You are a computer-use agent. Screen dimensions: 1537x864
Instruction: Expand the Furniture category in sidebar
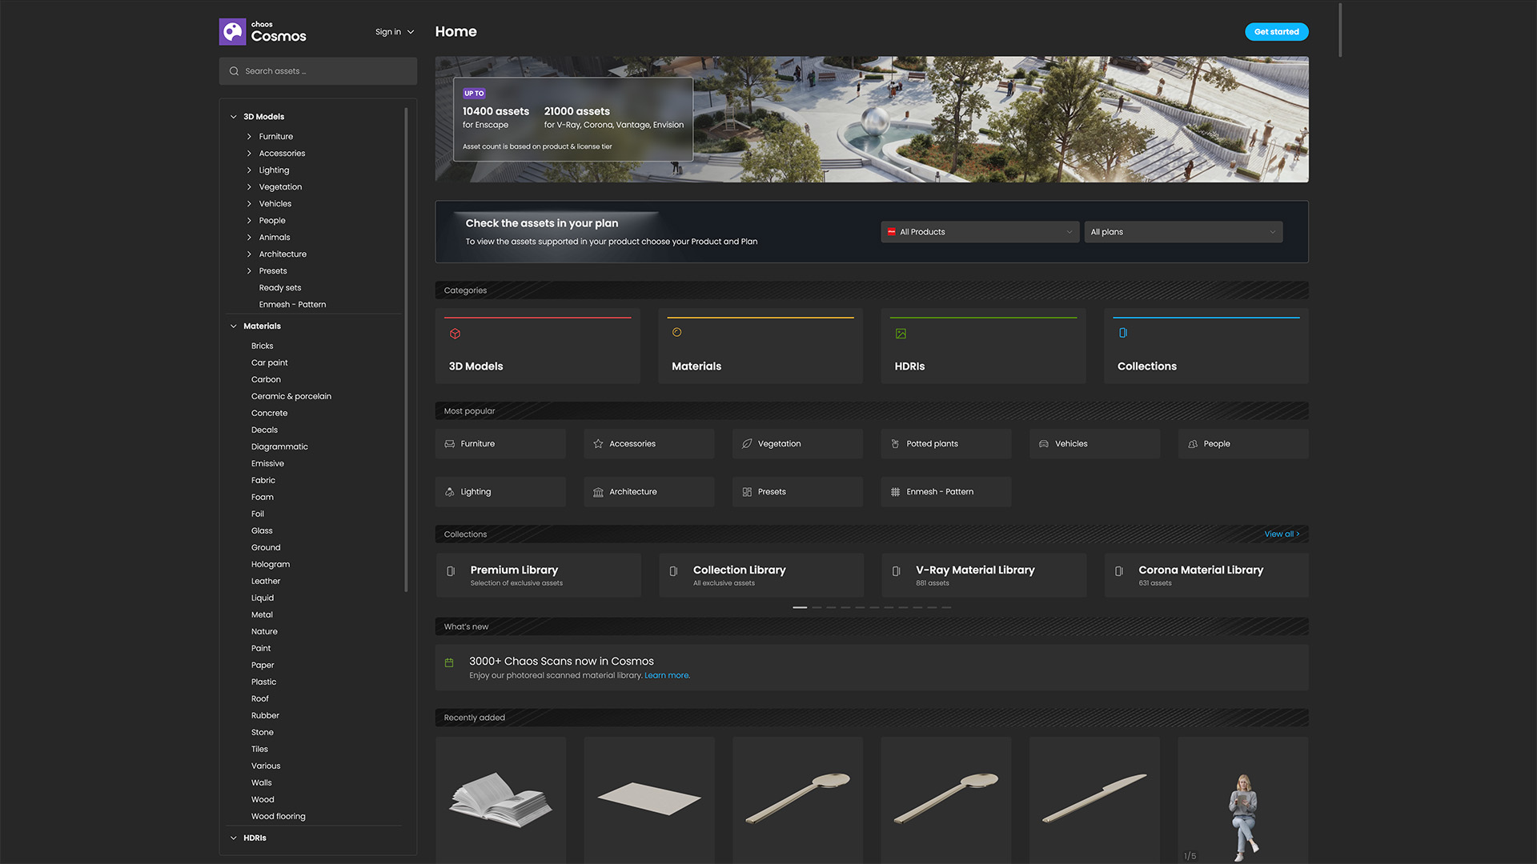pyautogui.click(x=250, y=136)
